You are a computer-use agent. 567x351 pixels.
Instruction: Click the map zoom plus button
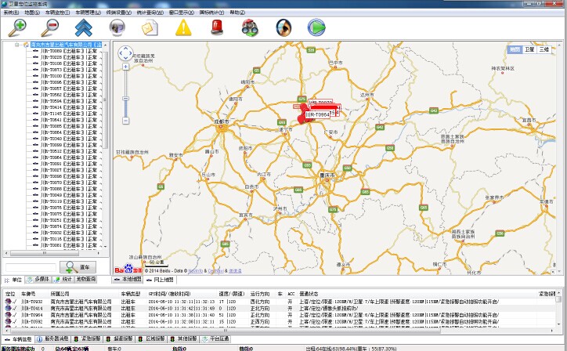pos(125,67)
